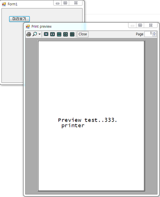This screenshot has width=160, height=197.
Task: Click the magnifier zoom icon
Action: [35, 34]
